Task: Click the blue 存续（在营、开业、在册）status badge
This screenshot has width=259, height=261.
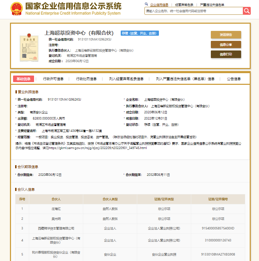Action: pyautogui.click(x=140, y=33)
